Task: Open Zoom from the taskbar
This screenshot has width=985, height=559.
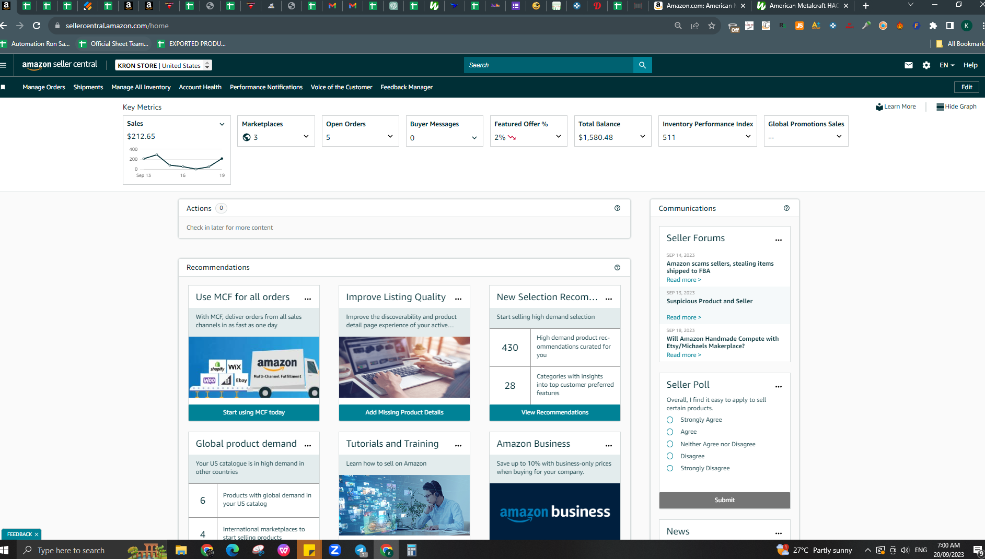Action: [x=335, y=550]
